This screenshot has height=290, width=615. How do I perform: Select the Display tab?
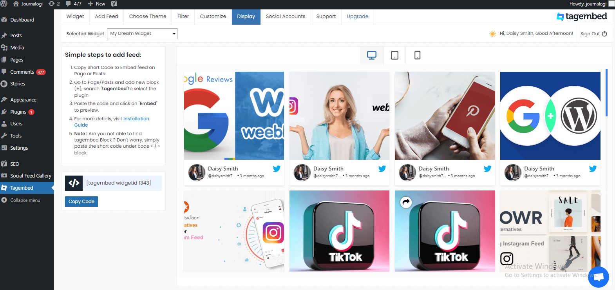click(246, 16)
